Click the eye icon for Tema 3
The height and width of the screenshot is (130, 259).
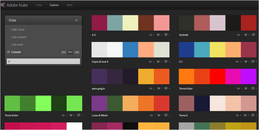coord(238,115)
